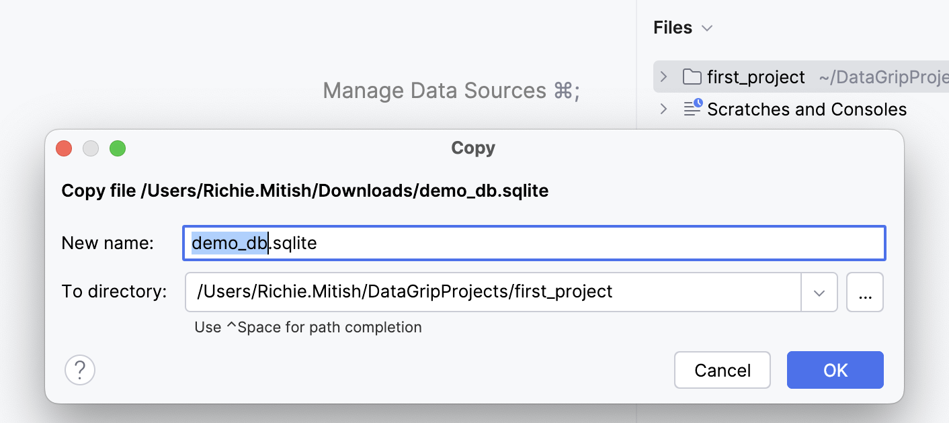
Task: Open the To directory dropdown arrow
Action: pyautogui.click(x=819, y=292)
